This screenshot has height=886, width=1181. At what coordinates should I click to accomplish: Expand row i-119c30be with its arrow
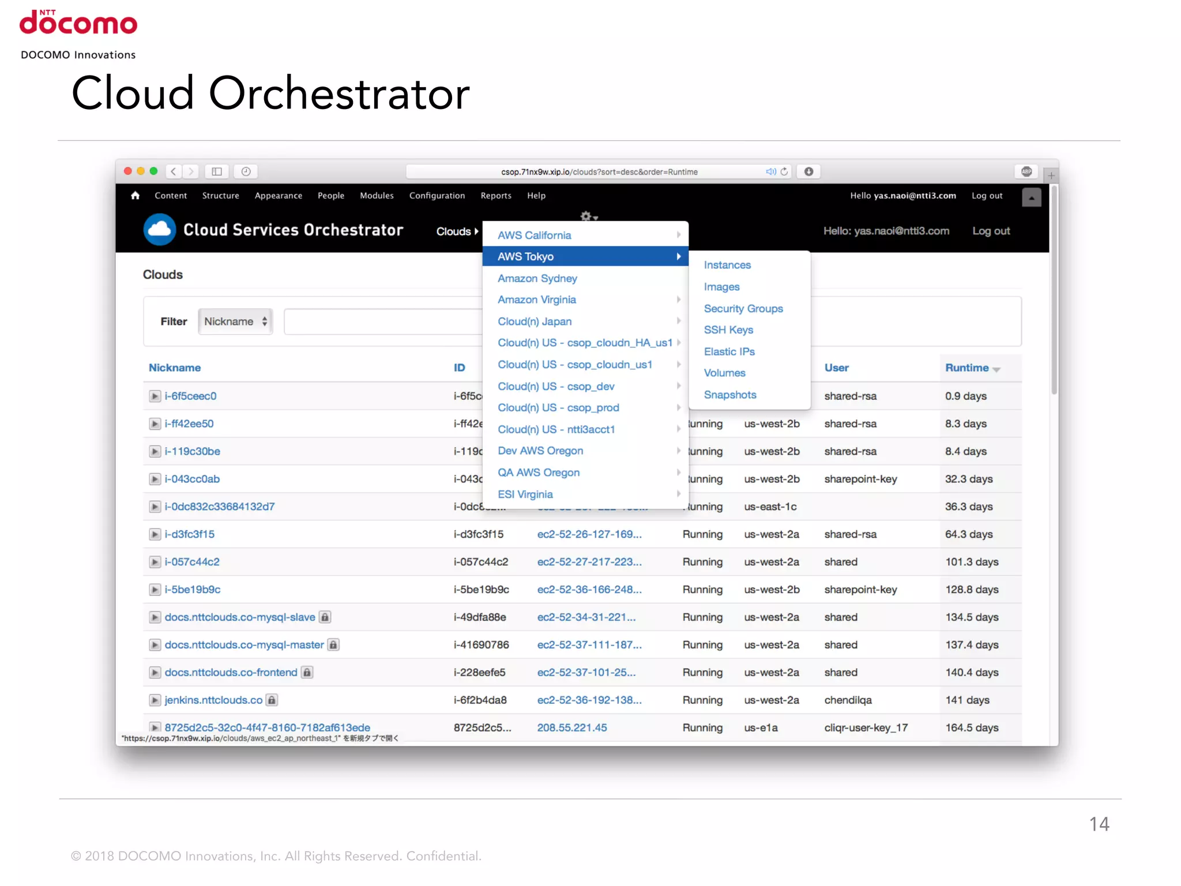[155, 452]
